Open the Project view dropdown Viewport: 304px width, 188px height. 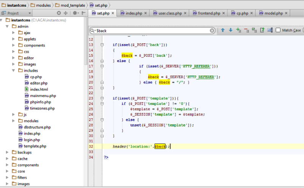click(x=30, y=13)
